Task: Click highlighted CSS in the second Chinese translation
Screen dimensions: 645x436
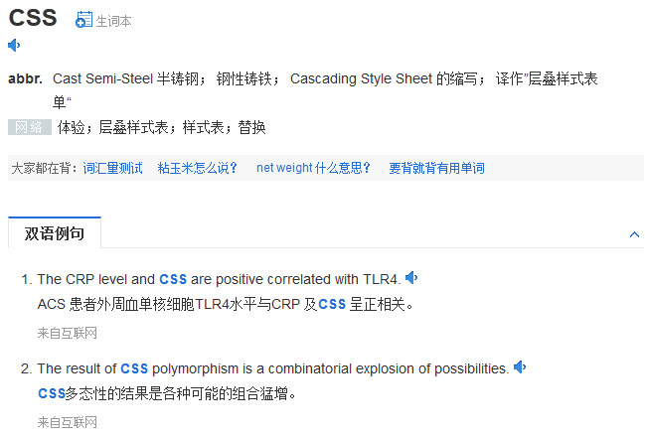Action: point(51,393)
